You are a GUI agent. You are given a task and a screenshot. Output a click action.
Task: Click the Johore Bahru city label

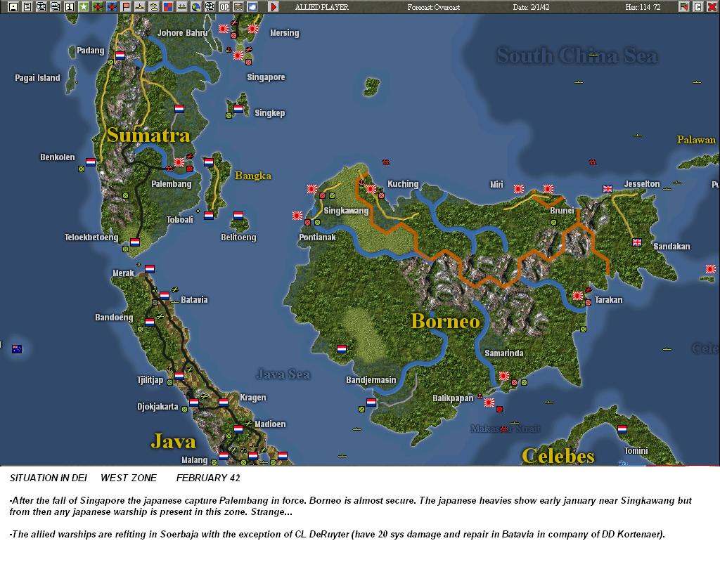182,32
